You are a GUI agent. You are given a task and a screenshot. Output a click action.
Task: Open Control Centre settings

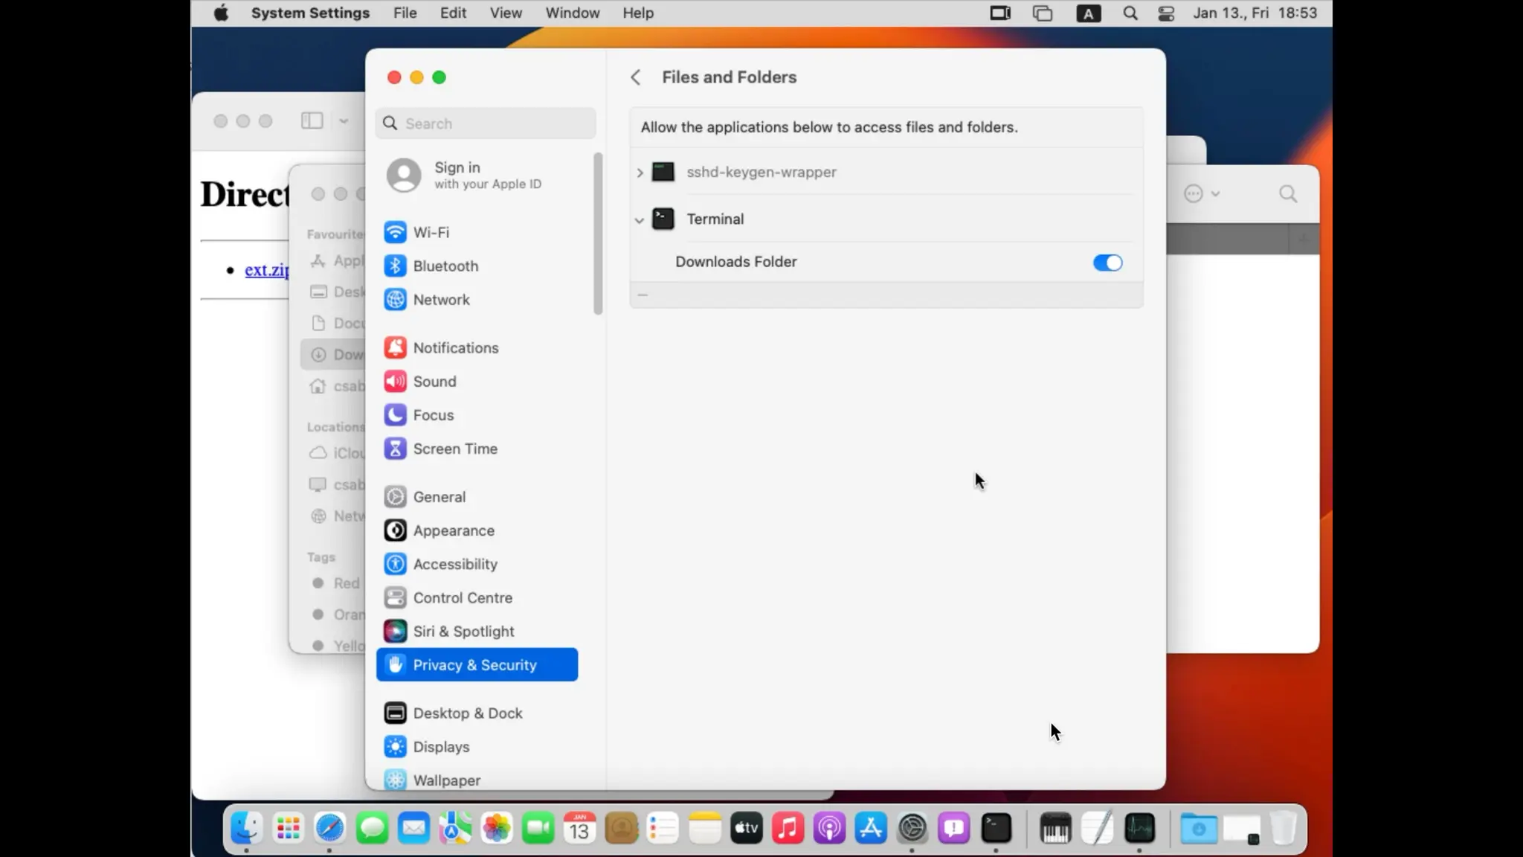462,597
